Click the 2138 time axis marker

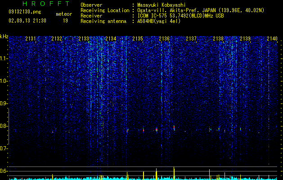click(x=218, y=38)
